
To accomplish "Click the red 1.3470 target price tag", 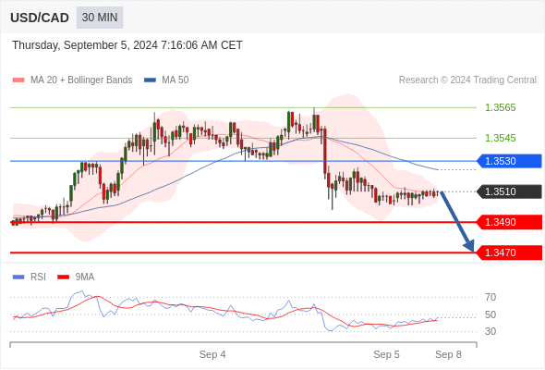I will click(509, 253).
